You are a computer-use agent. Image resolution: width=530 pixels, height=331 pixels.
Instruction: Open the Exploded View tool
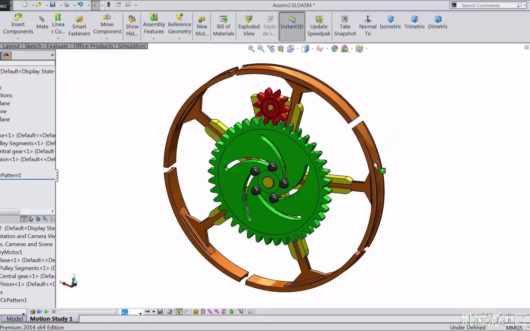coord(248,25)
